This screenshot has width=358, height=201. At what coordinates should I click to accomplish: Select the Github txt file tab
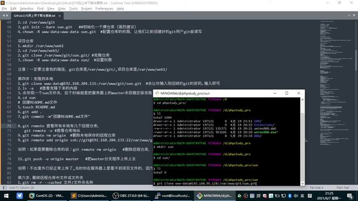click(x=35, y=16)
